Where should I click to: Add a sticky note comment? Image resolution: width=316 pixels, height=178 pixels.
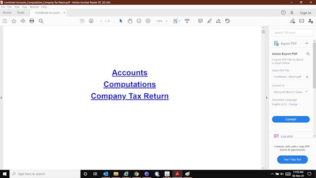pyautogui.click(x=200, y=21)
